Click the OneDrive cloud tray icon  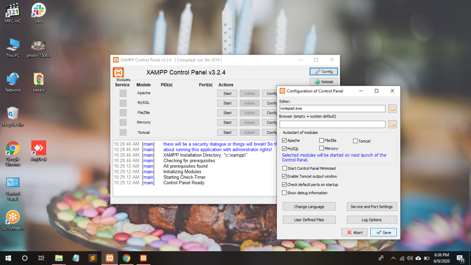(418, 258)
